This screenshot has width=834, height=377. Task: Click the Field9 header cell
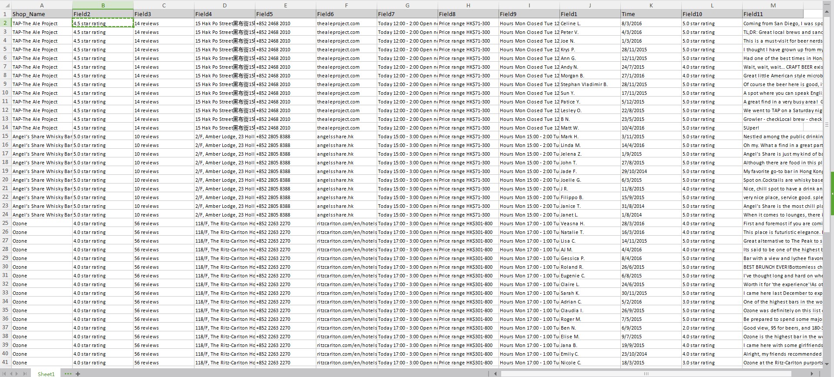coord(529,14)
